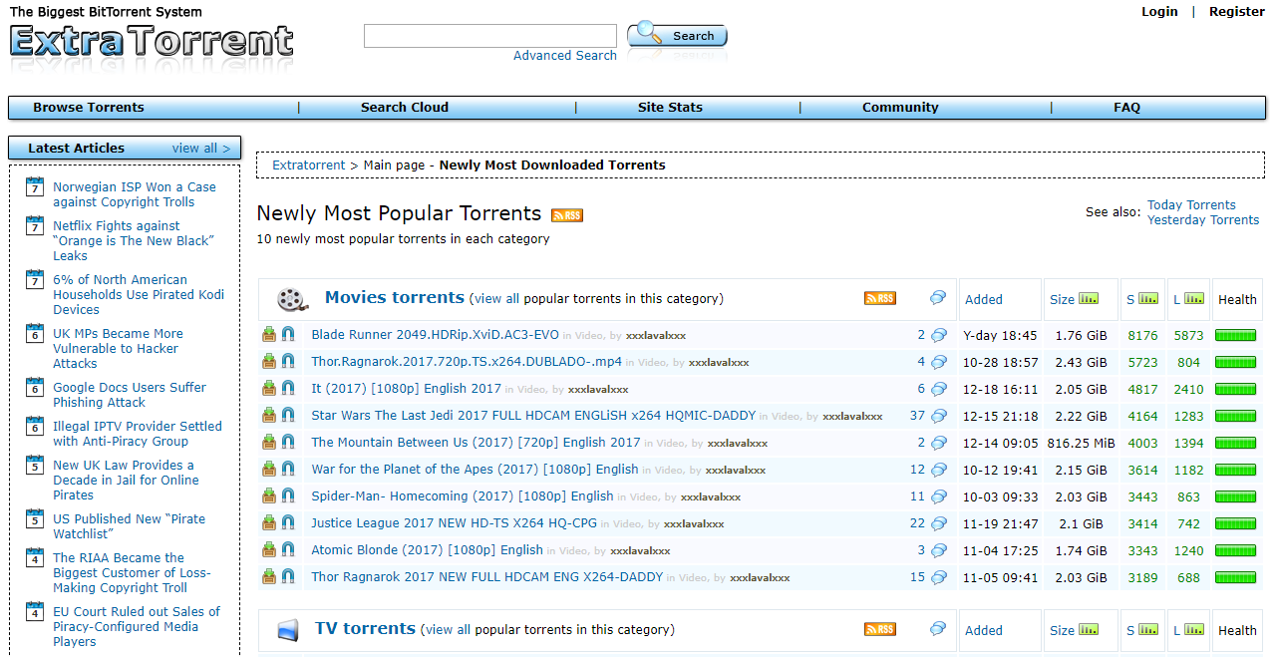Sort by leechers with the L column icon
The width and height of the screenshot is (1277, 657).
point(1192,297)
